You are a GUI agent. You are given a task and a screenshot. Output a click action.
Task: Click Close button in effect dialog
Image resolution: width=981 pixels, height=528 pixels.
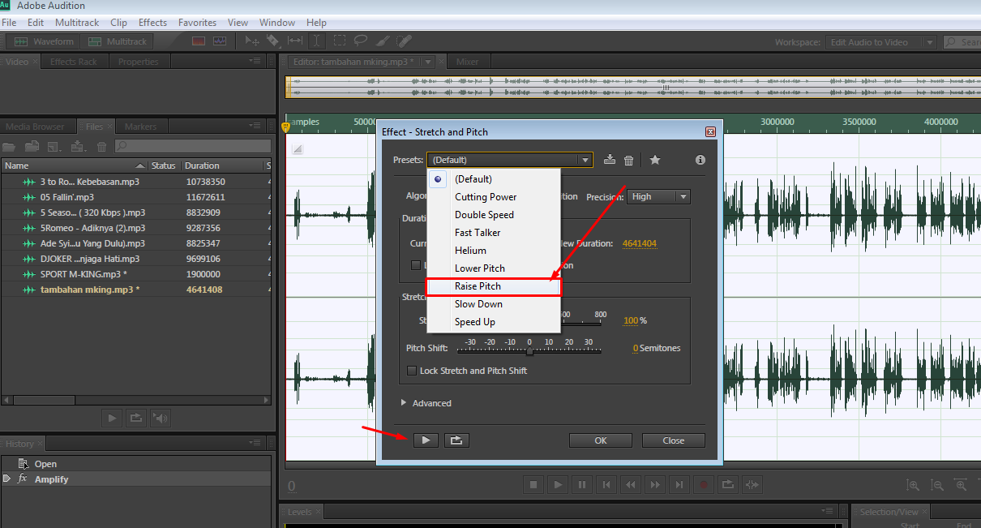[x=673, y=440]
